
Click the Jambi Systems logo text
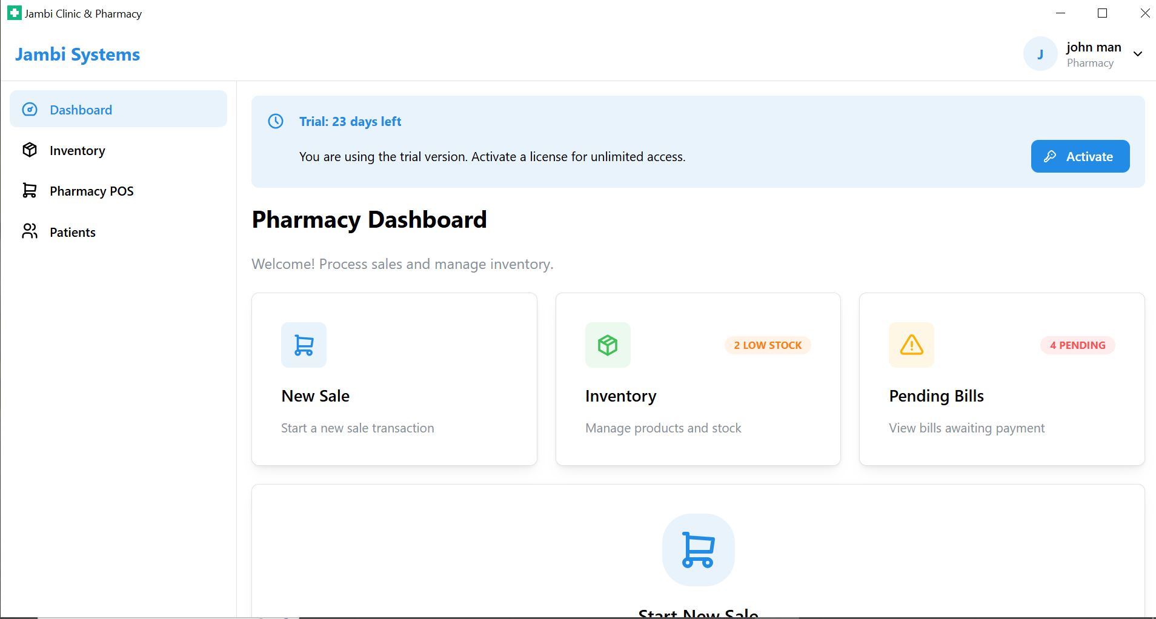tap(78, 55)
